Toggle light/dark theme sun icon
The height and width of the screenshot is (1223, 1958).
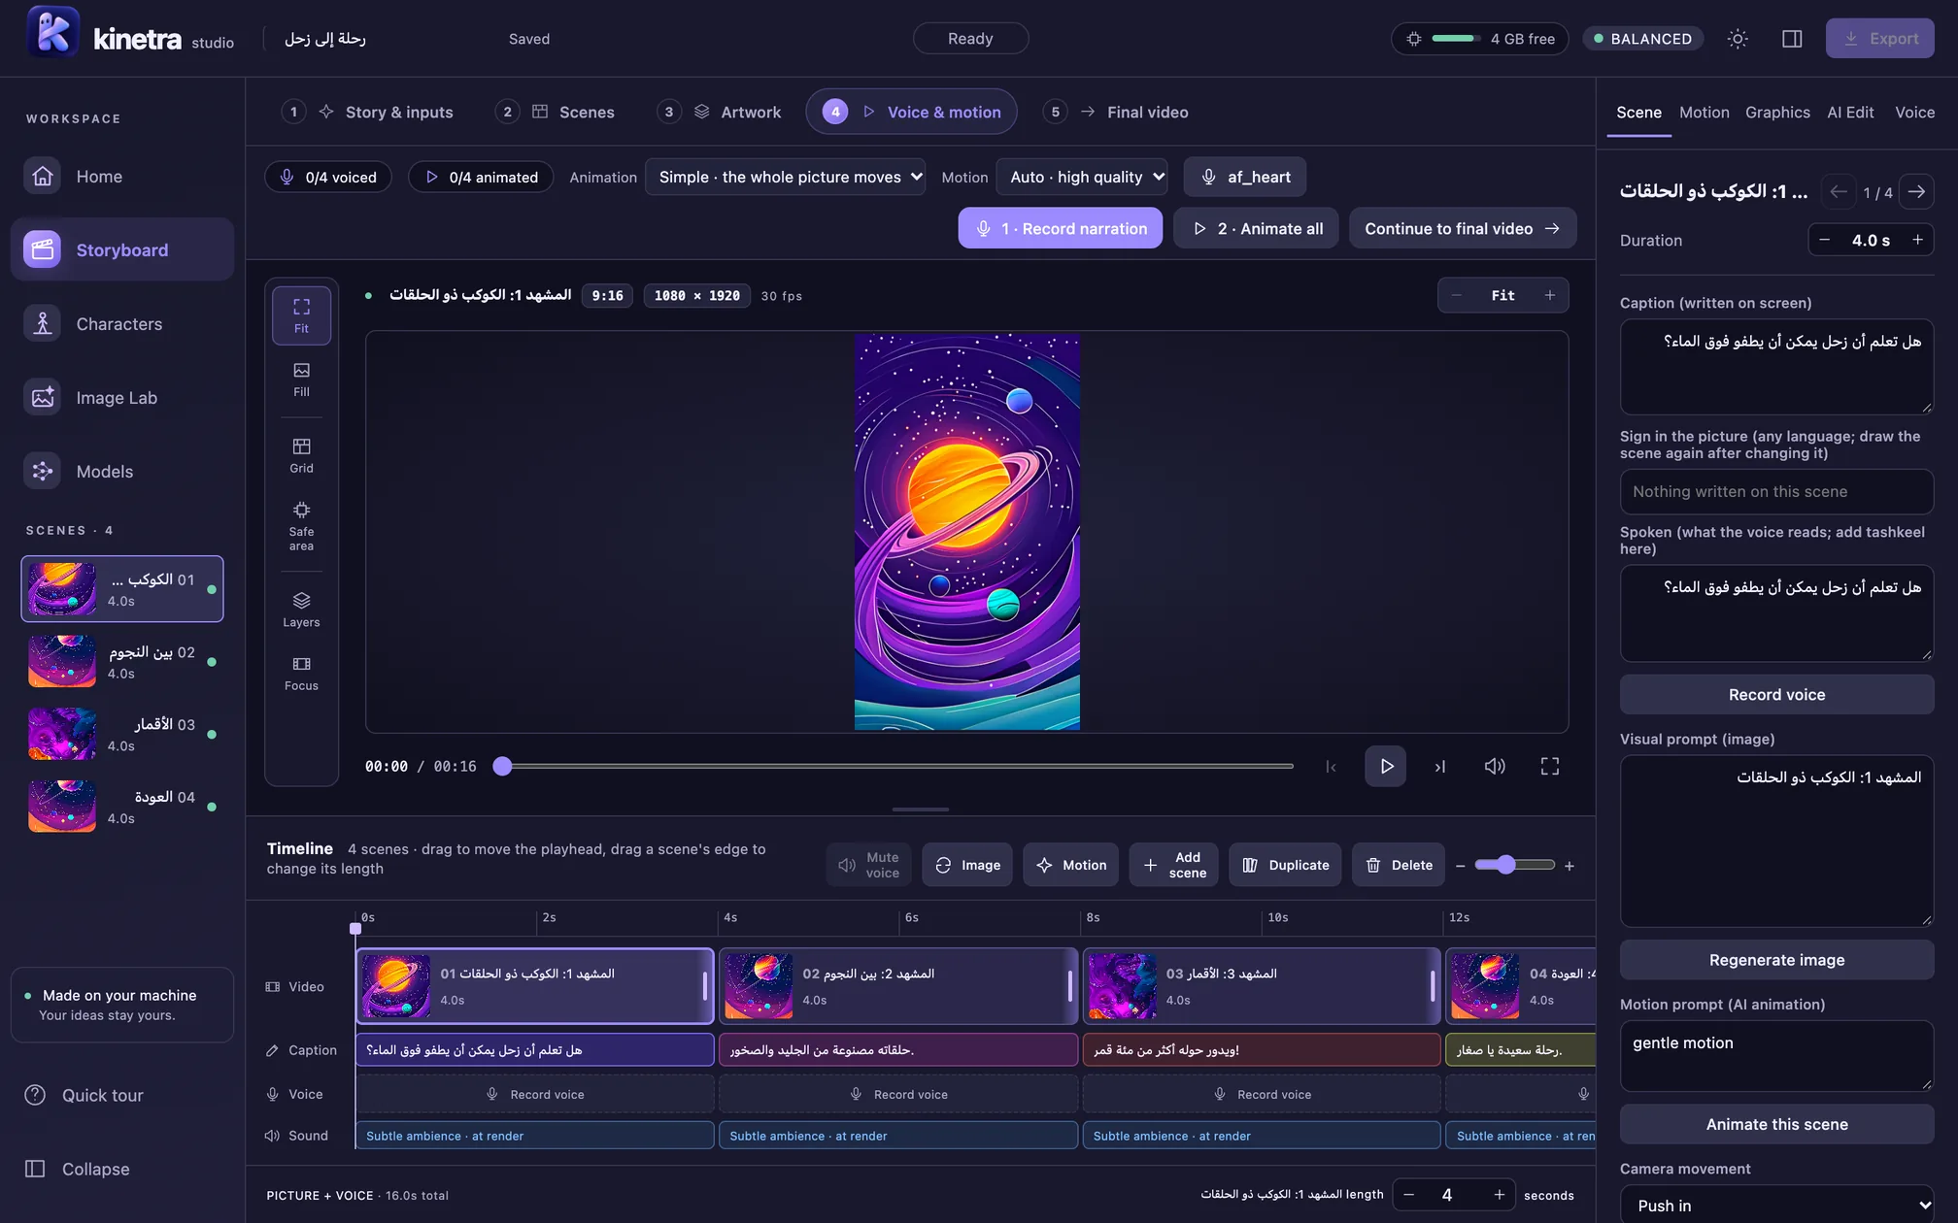1738,39
